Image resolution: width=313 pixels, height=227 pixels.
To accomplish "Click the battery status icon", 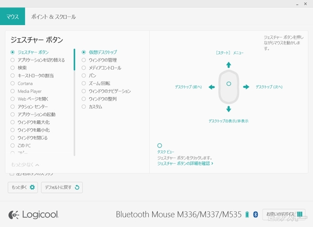I will tap(247, 214).
